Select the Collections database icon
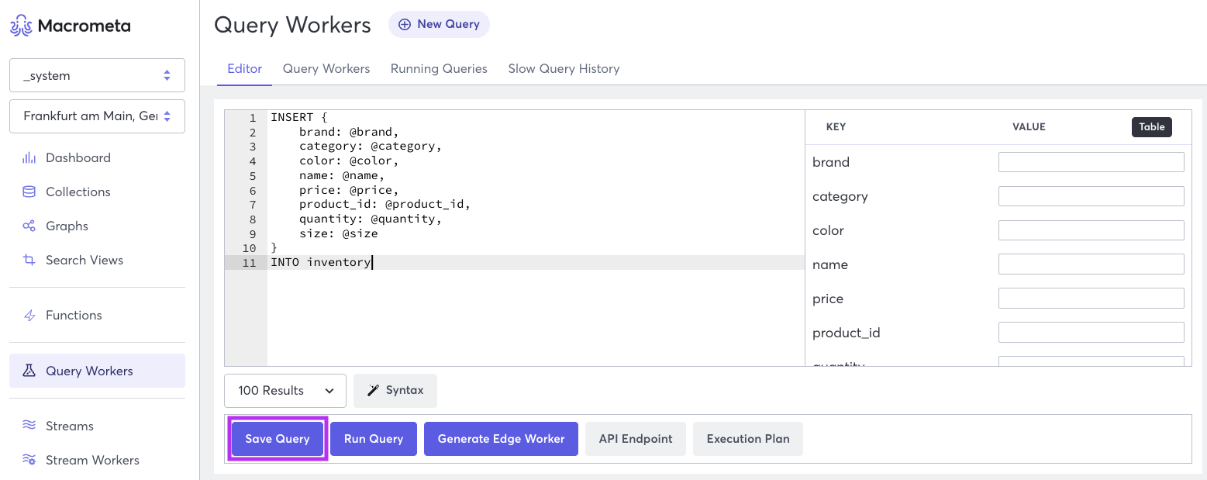This screenshot has width=1207, height=480. point(29,192)
